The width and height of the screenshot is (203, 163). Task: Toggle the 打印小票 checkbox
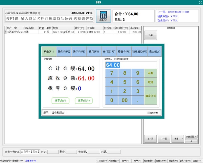(x=149, y=113)
